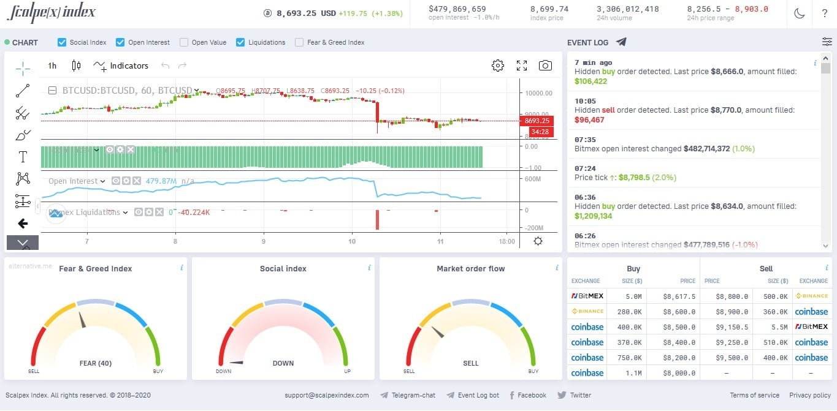
Task: Open candlestick chart style selector
Action: pyautogui.click(x=76, y=66)
